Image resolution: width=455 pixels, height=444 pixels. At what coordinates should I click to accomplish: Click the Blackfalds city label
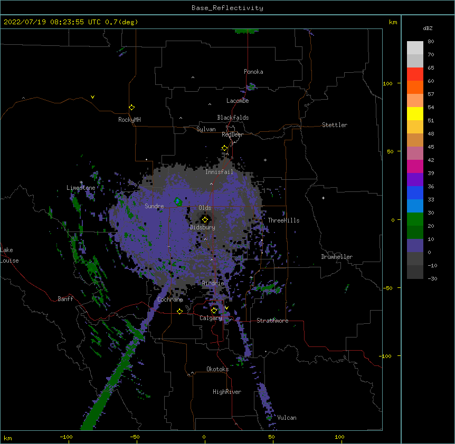click(x=233, y=118)
